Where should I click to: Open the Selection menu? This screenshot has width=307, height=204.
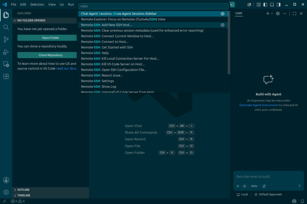coord(37,4)
